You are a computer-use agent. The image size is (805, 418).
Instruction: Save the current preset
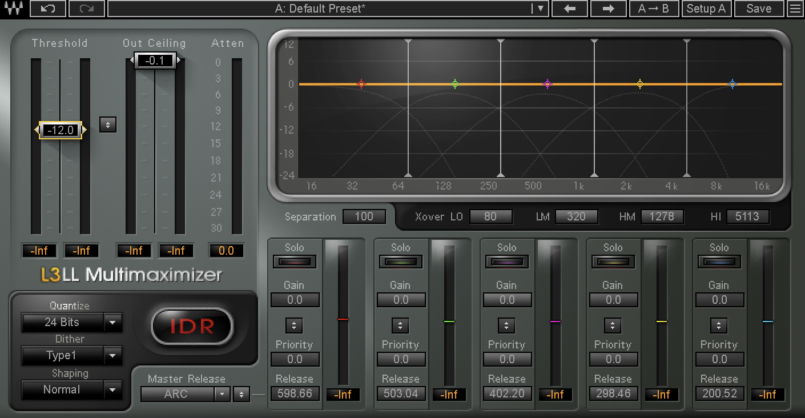pos(759,9)
